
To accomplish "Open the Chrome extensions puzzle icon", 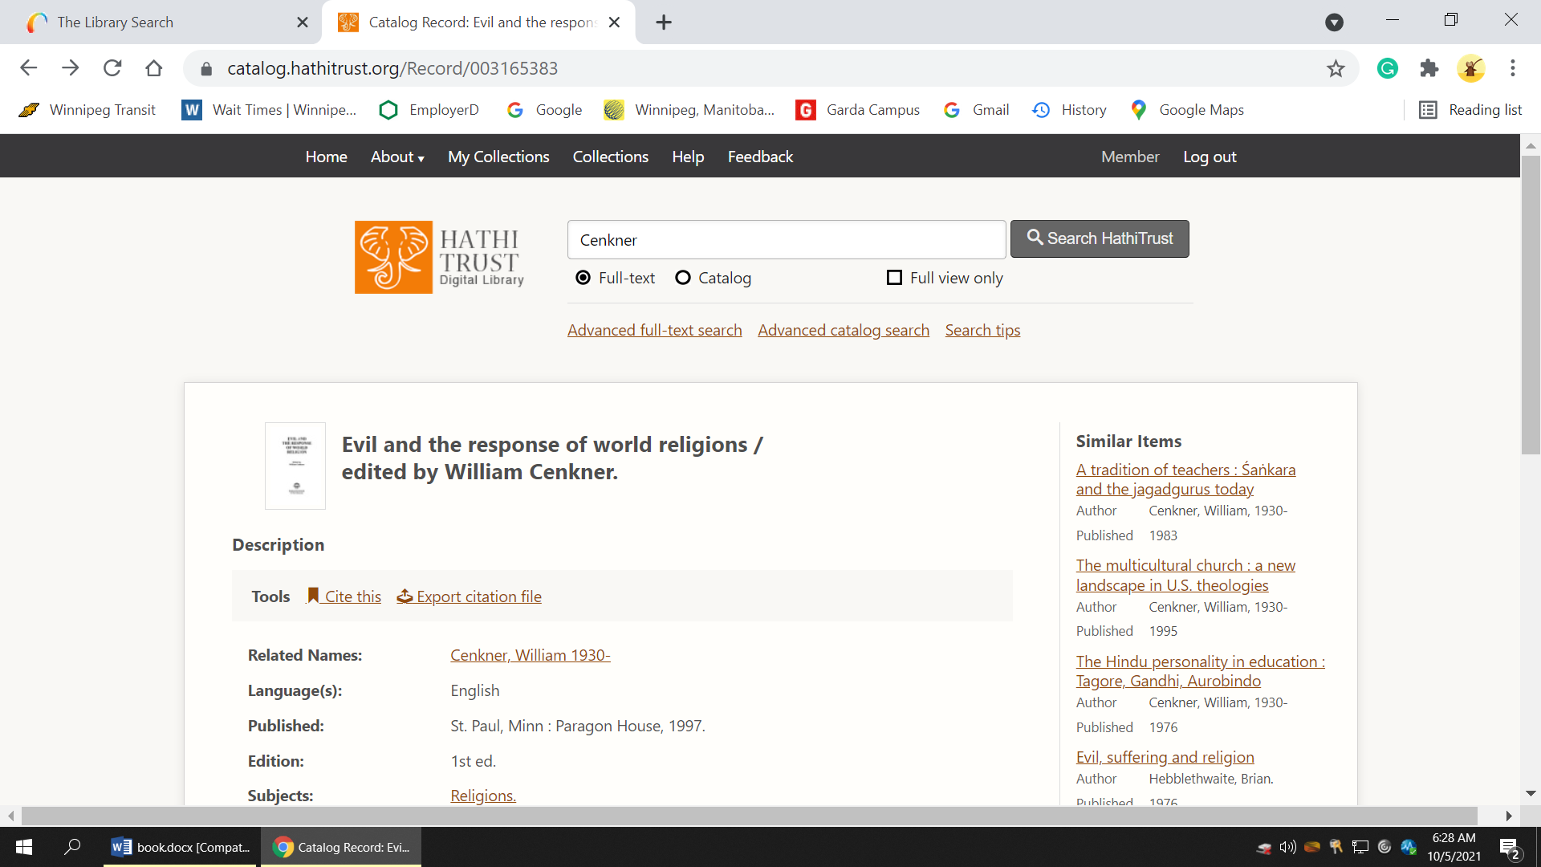I will [1429, 69].
